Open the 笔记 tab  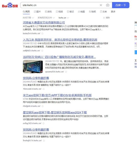[x=70, y=12]
